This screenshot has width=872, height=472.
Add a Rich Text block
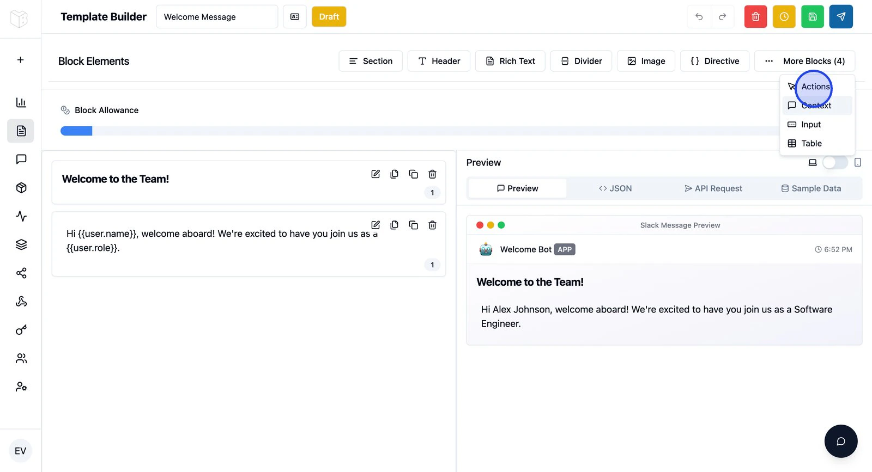coord(510,61)
